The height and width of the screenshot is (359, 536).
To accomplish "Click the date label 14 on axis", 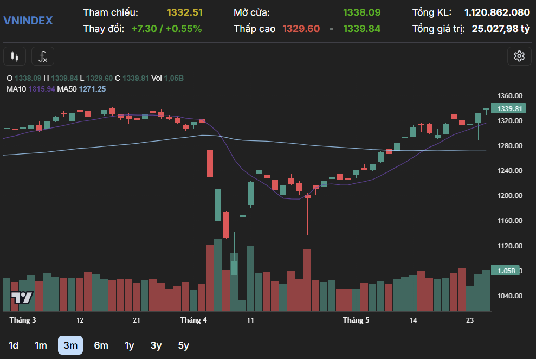I will pos(414,320).
